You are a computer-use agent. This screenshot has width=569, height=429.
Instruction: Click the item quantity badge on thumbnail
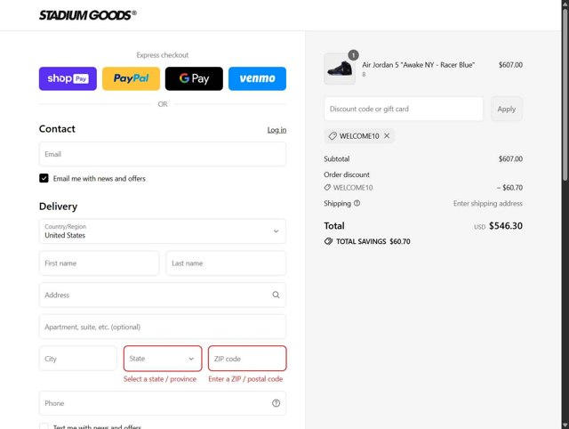354,55
